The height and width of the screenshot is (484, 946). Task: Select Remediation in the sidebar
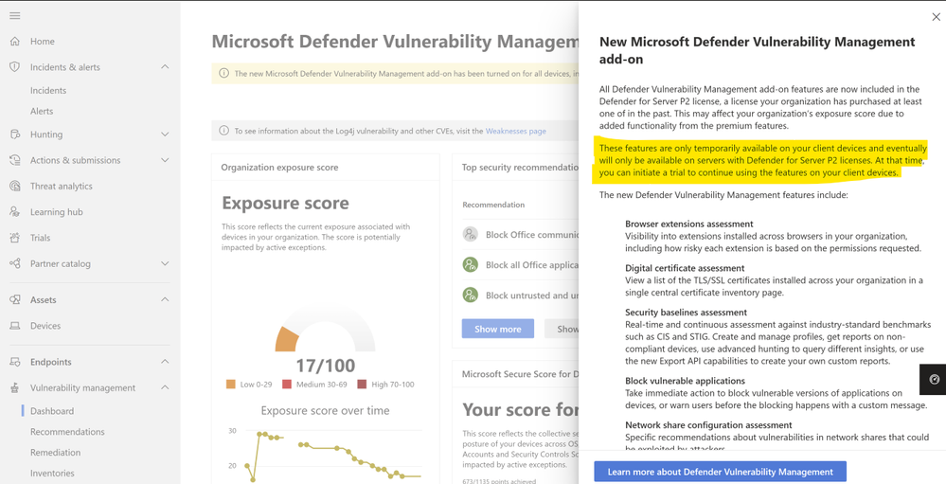56,453
